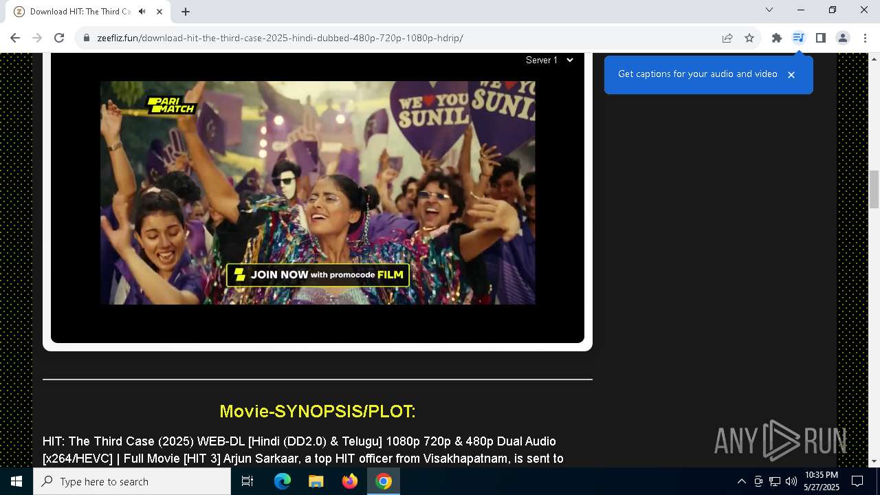880x495 pixels.
Task: Click the scrollbar down arrow
Action: click(x=874, y=461)
